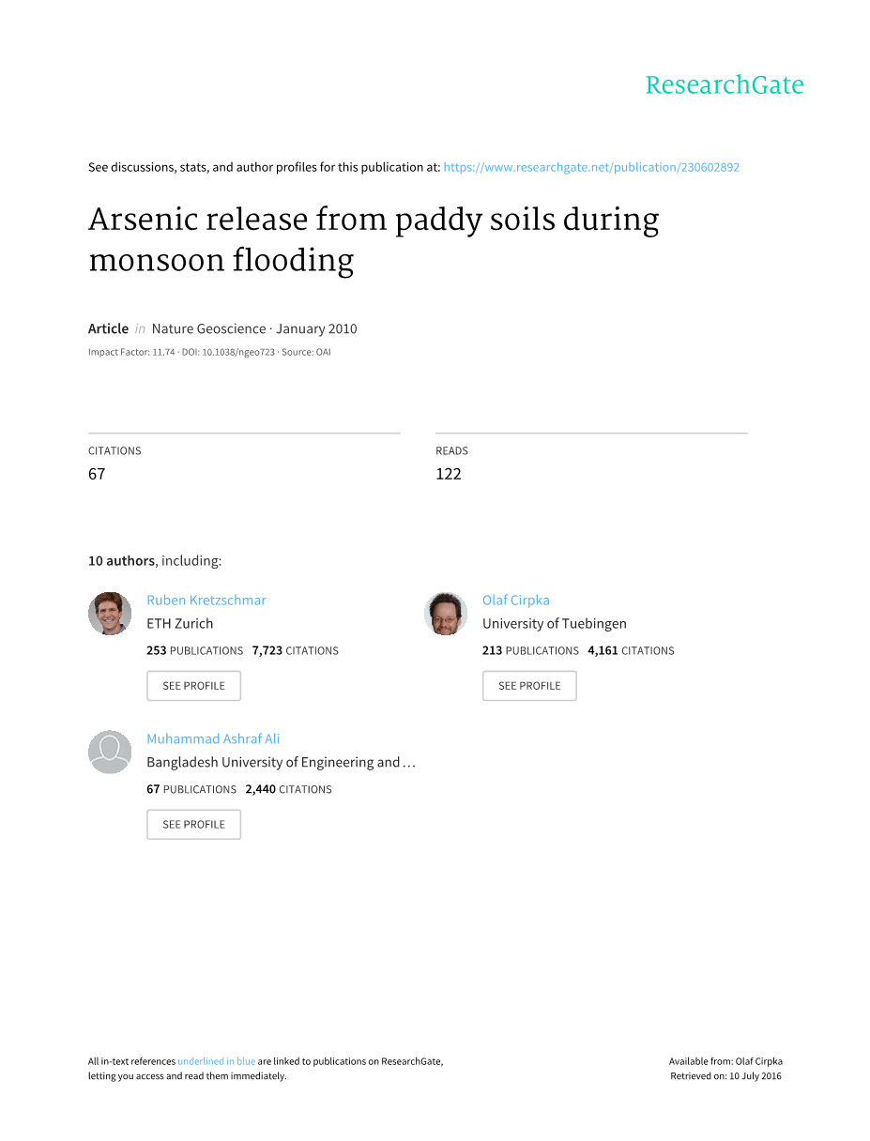Open Muhammad Ashraf Ali's name link
The height and width of the screenshot is (1141, 870).
(213, 739)
